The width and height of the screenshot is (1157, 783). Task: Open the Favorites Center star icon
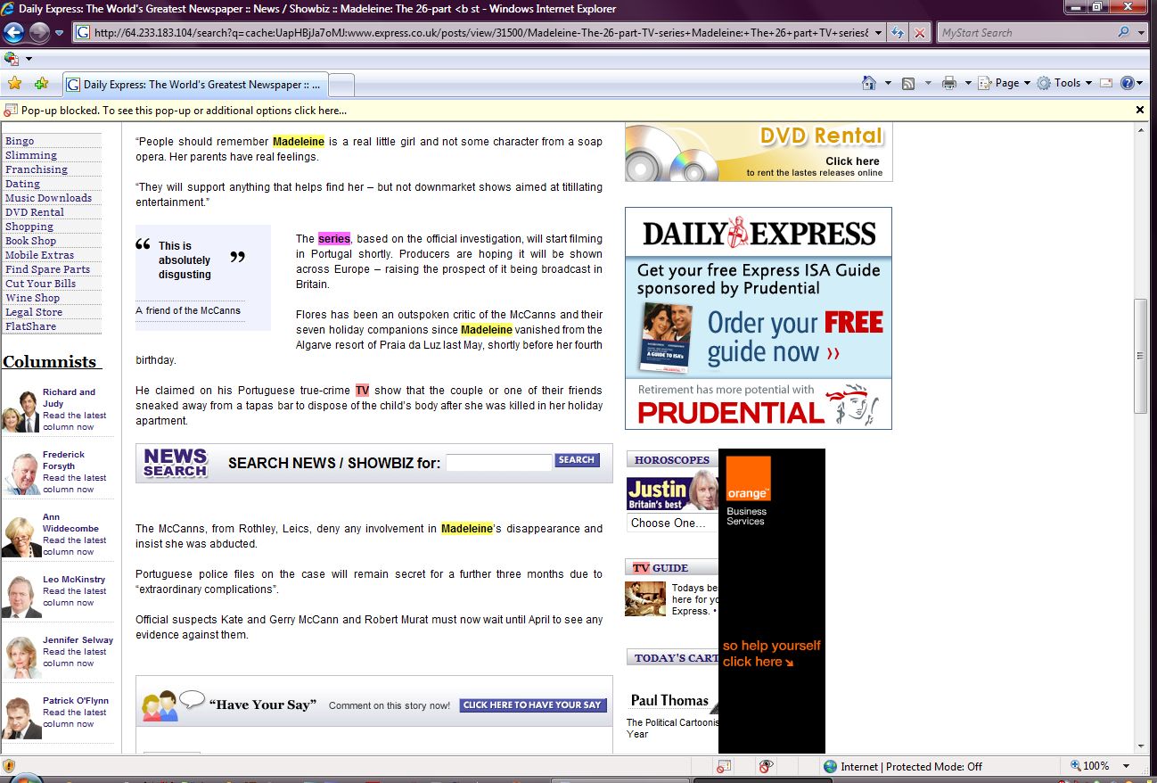14,84
